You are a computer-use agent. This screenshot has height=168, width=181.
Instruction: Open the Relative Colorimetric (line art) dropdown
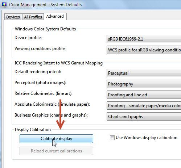pyautogui.click(x=144, y=95)
